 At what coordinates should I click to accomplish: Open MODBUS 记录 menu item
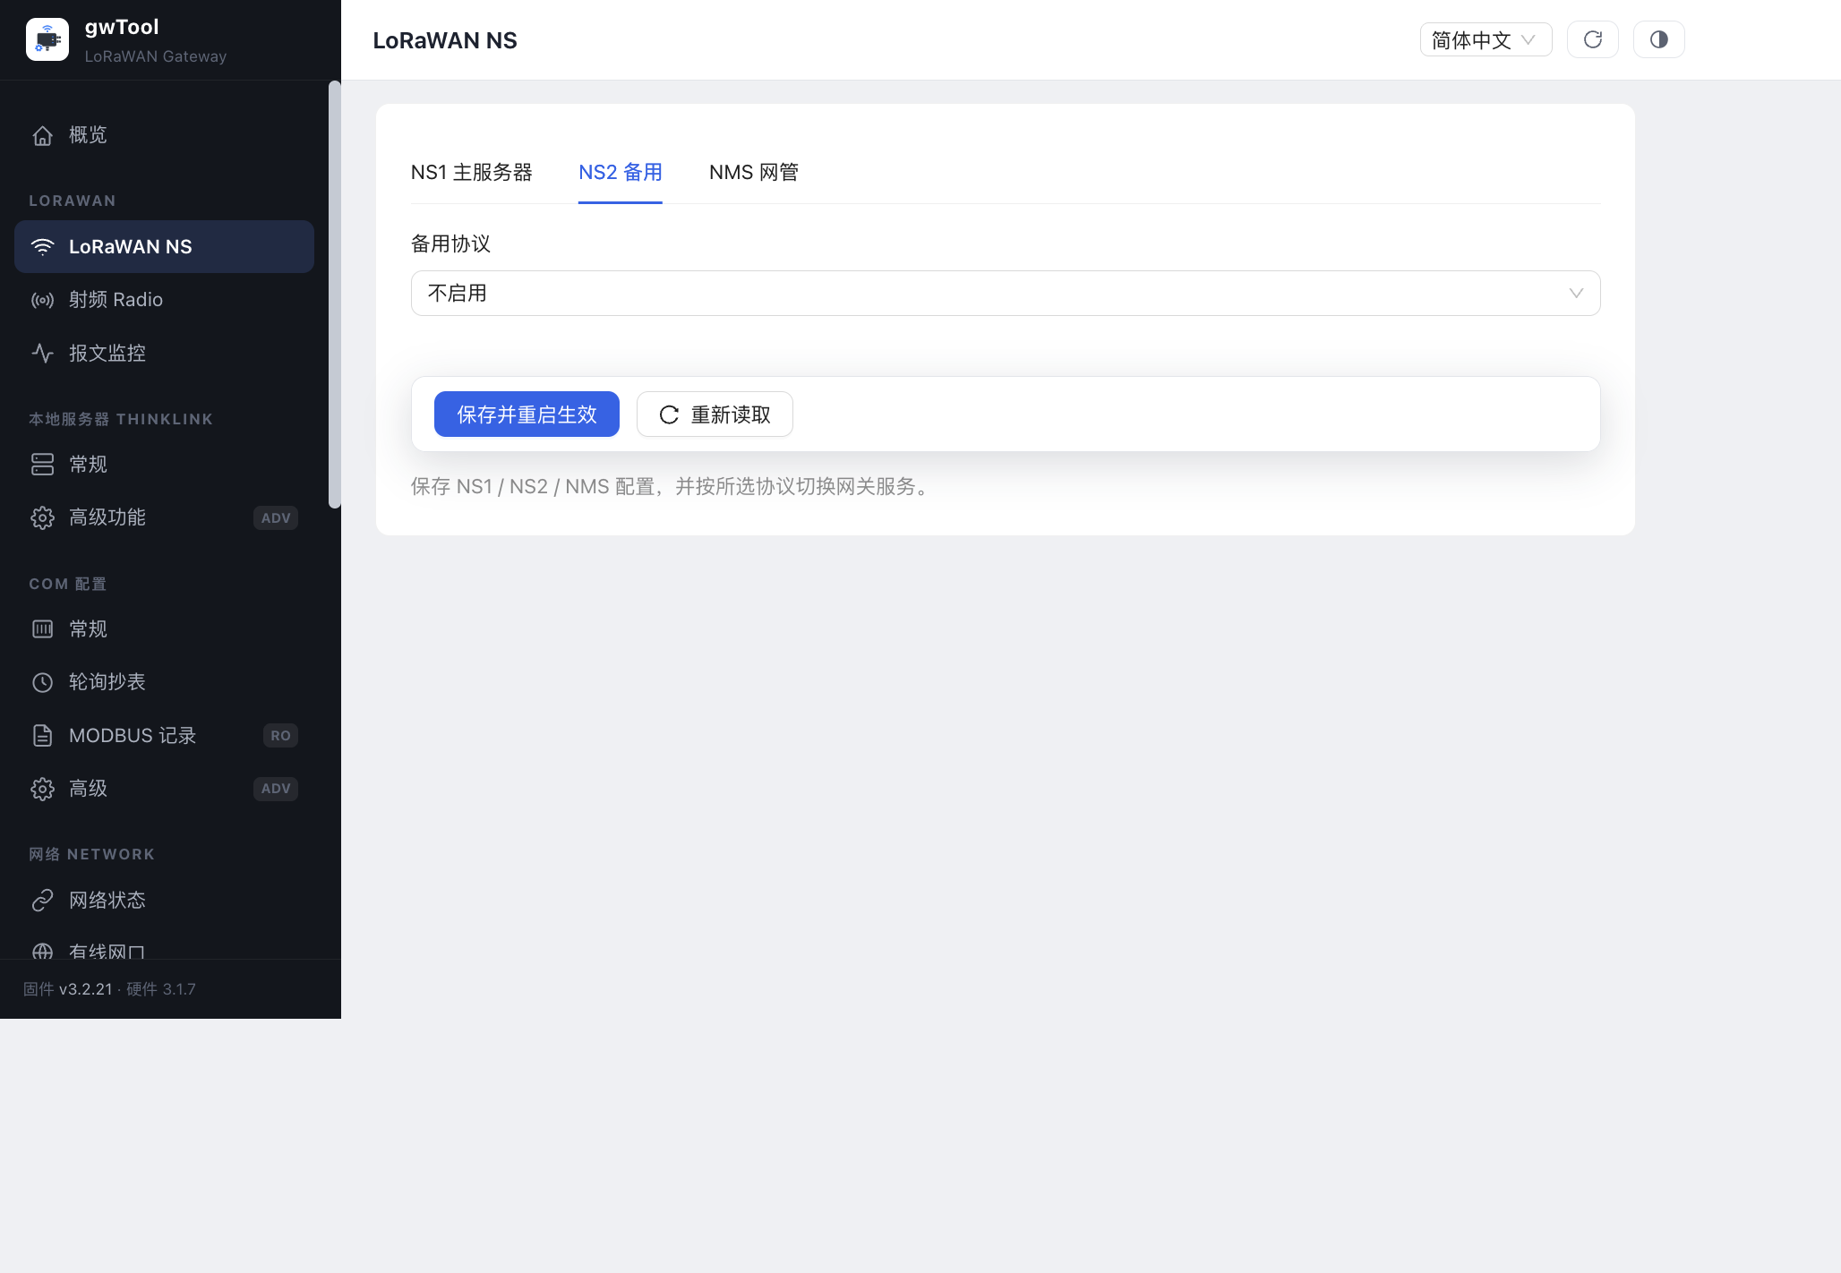pos(164,736)
